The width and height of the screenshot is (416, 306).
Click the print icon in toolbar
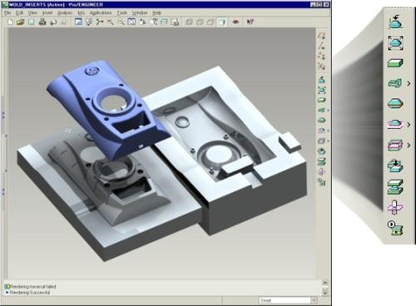[42, 22]
